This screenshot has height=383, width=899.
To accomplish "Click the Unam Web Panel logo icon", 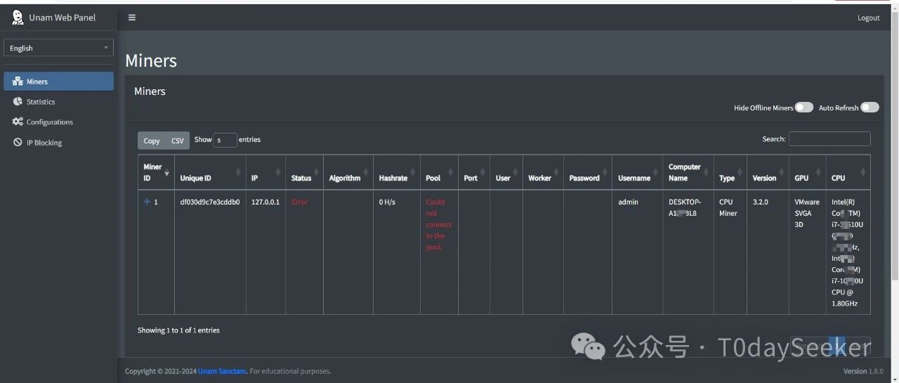I will (18, 18).
